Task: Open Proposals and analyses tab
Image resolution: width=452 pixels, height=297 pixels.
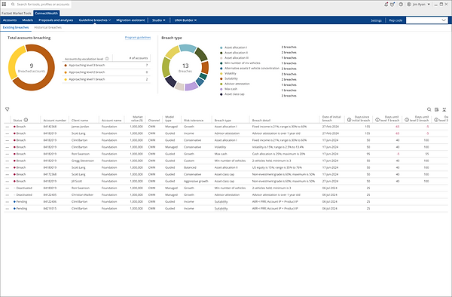Action: pos(56,20)
